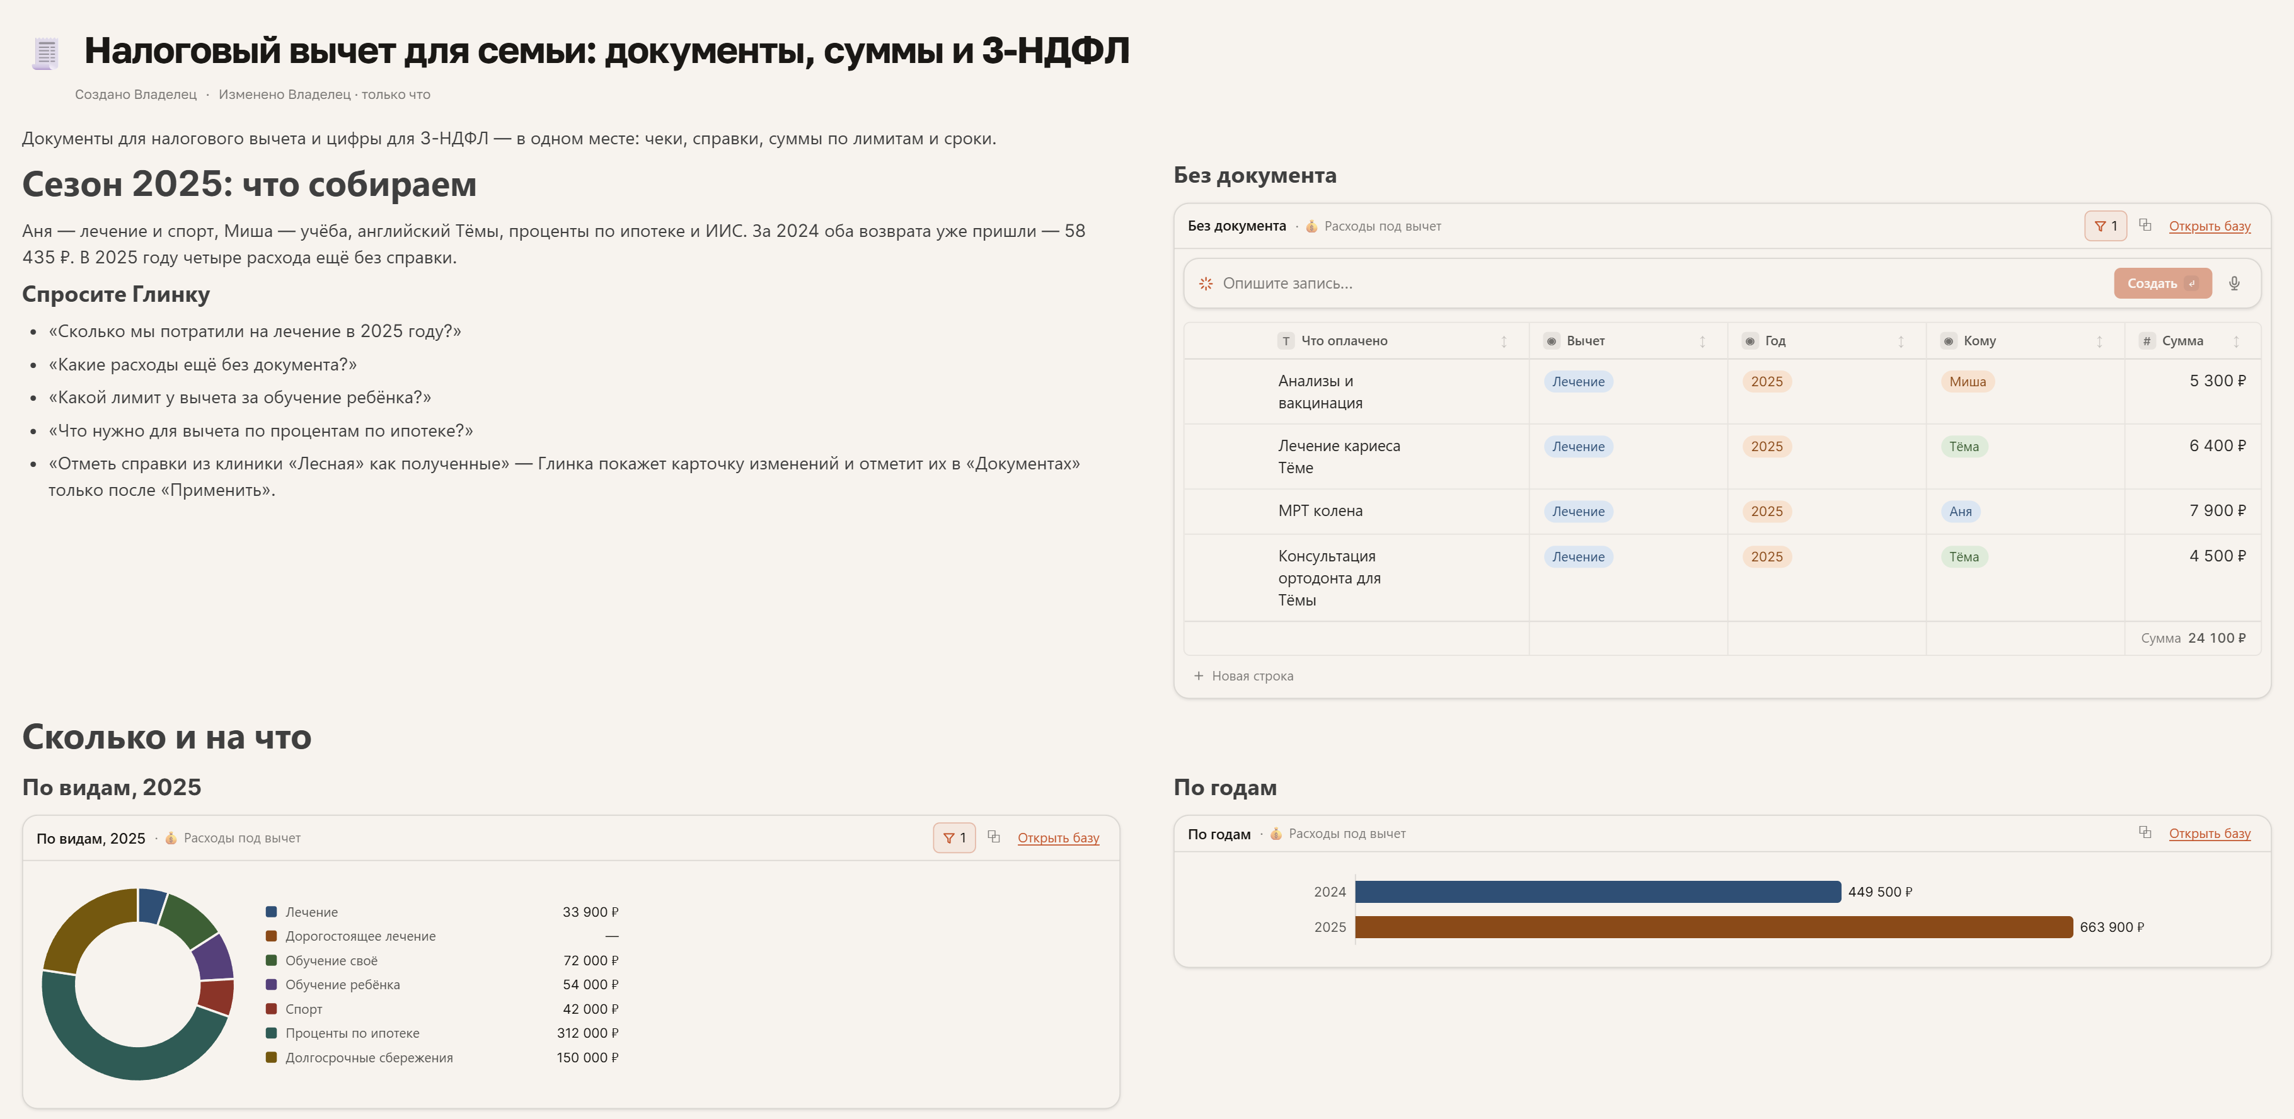
Task: Click number icon of Сумма column
Action: pos(2147,341)
